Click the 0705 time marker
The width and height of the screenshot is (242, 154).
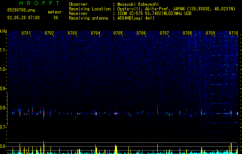click(118, 33)
